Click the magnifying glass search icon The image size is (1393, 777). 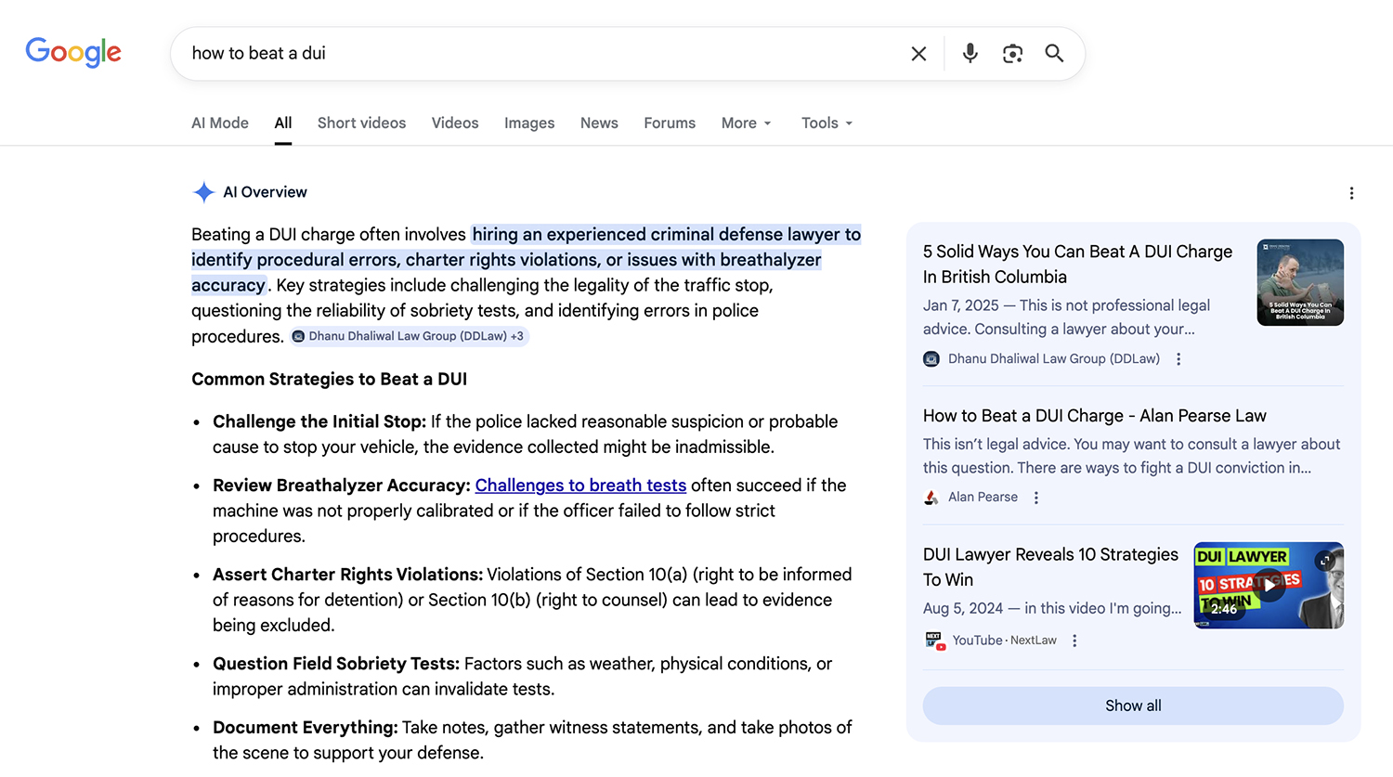[1054, 53]
